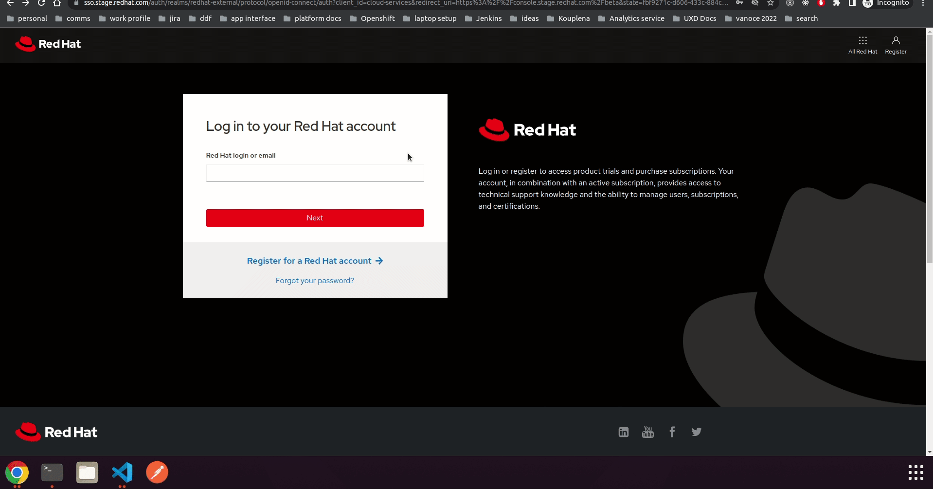Viewport: 933px width, 489px height.
Task: Open the Extensions puzzle piece menu
Action: 837,3
